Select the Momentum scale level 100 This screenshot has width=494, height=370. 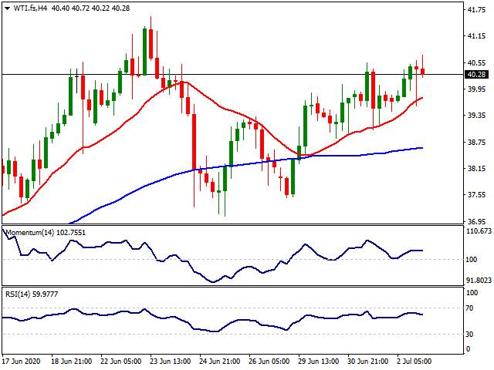pos(472,260)
